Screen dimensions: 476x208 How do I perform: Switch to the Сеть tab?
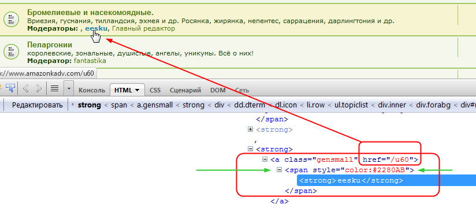point(242,90)
